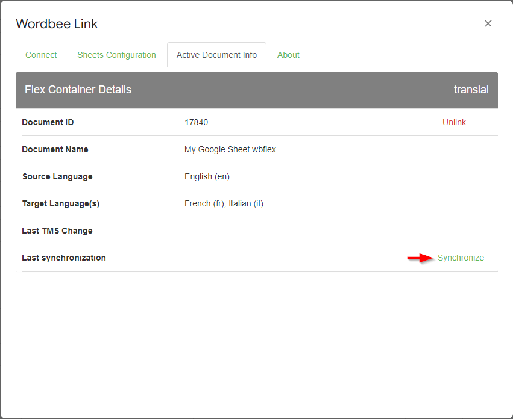Click the Flex Container Details header
This screenshot has height=419, width=513.
coord(78,90)
